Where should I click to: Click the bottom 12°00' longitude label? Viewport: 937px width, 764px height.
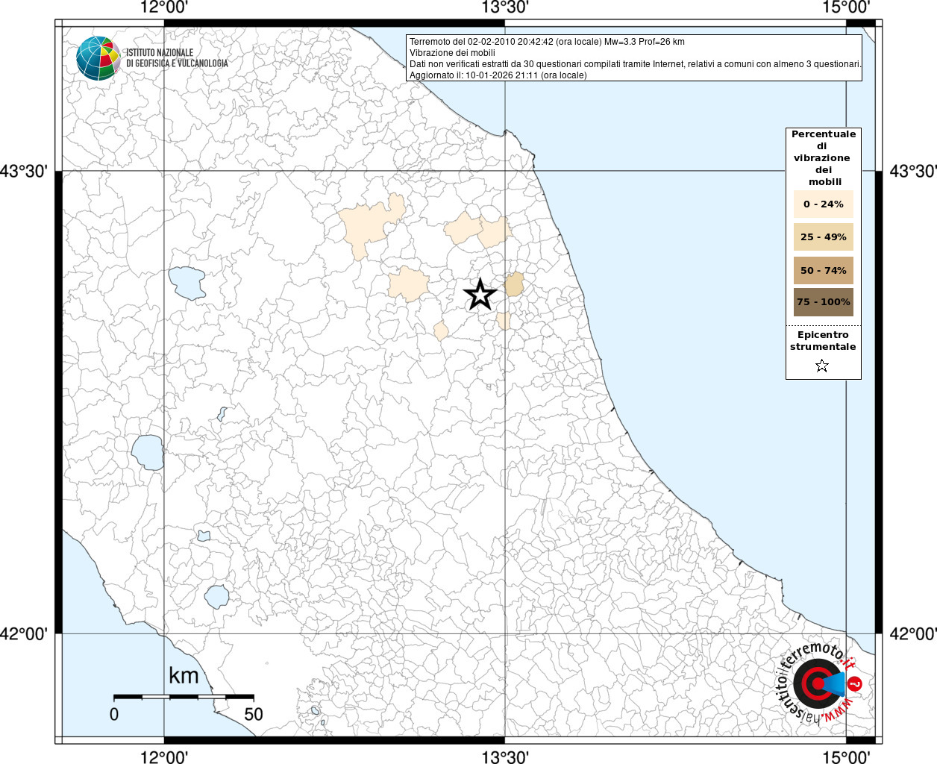(164, 757)
